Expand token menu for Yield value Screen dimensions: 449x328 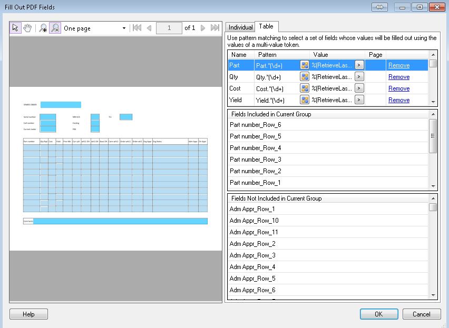pyautogui.click(x=359, y=100)
